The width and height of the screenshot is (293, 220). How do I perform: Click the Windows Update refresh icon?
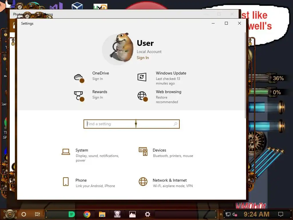tap(142, 77)
